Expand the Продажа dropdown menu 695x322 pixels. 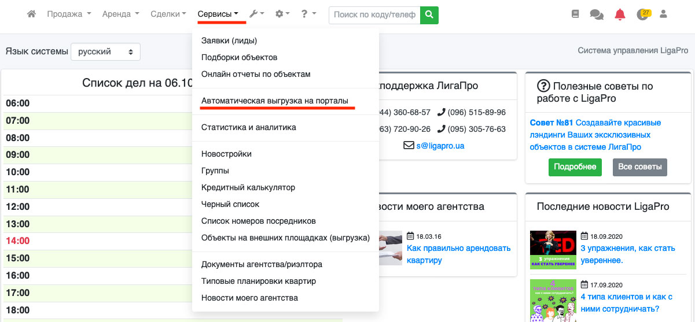point(69,14)
